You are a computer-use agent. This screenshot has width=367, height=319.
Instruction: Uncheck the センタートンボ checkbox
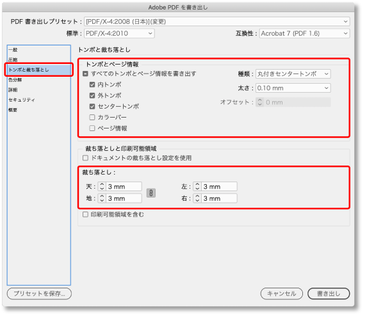(92, 107)
